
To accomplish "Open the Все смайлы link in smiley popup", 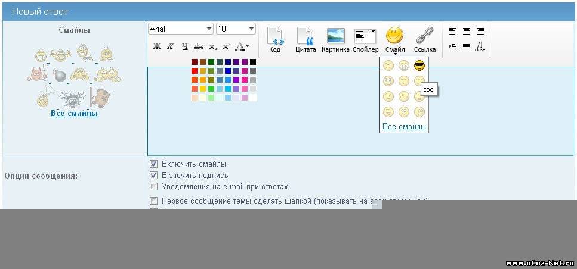I will 404,127.
